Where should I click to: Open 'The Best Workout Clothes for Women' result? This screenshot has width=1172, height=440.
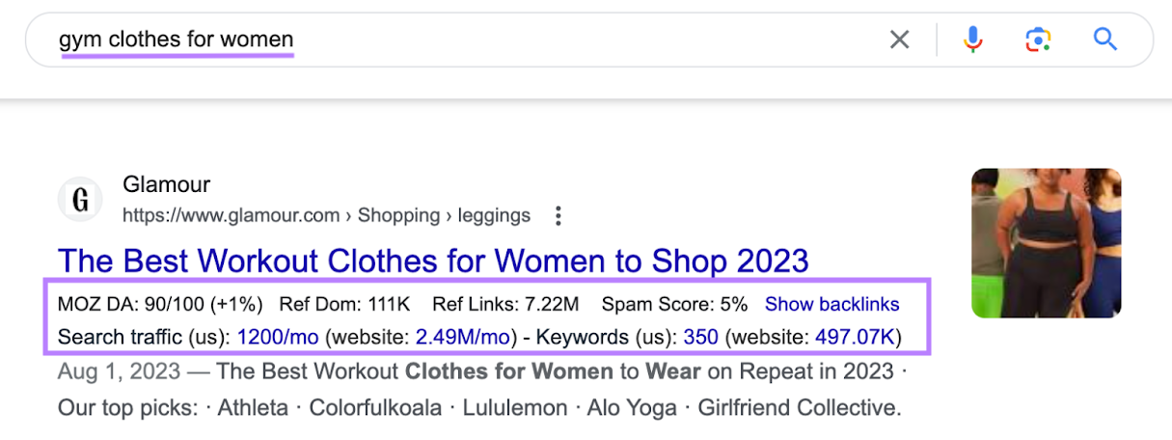[x=433, y=261]
